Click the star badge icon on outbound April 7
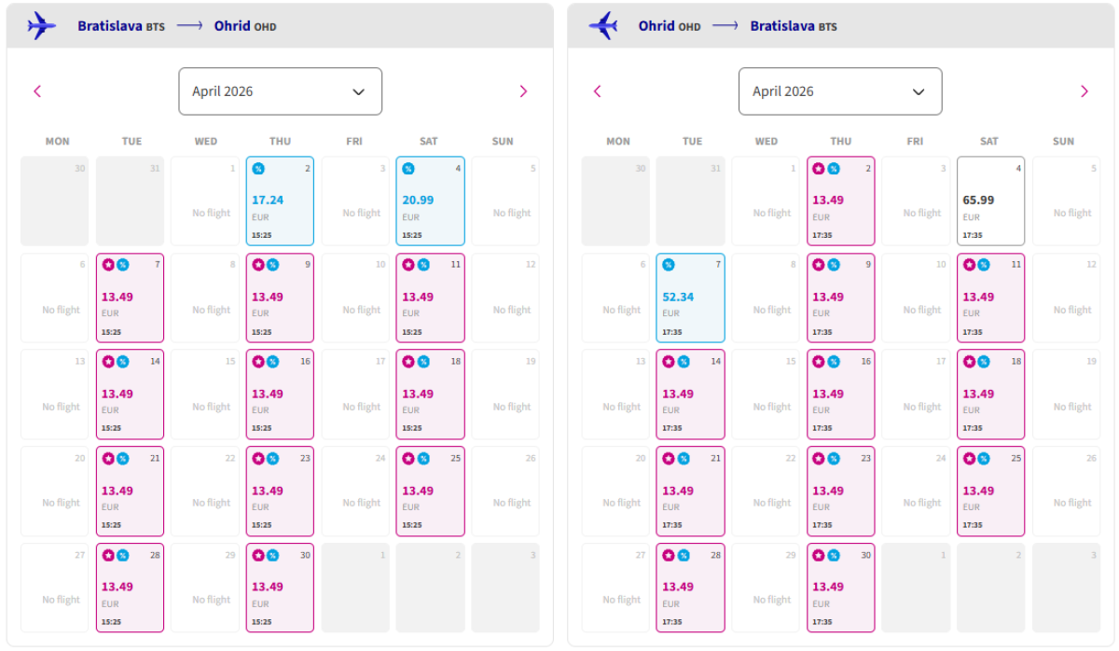Screen dimensions: 1119x651 (x=108, y=265)
